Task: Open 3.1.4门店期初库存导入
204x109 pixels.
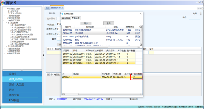Action: pos(20,32)
